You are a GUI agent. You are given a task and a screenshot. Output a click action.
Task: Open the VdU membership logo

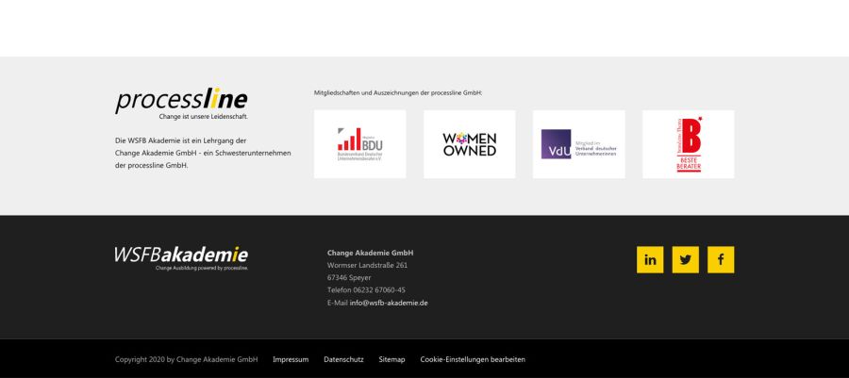[x=579, y=144]
